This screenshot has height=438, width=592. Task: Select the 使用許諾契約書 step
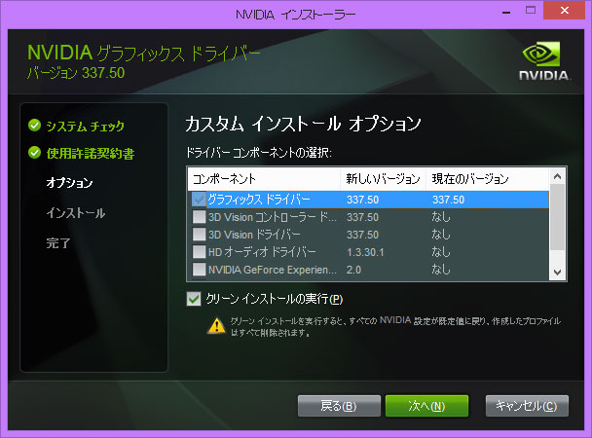pos(91,154)
